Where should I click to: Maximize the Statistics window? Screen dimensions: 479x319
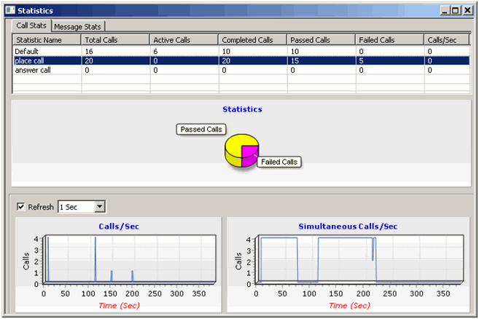456,10
